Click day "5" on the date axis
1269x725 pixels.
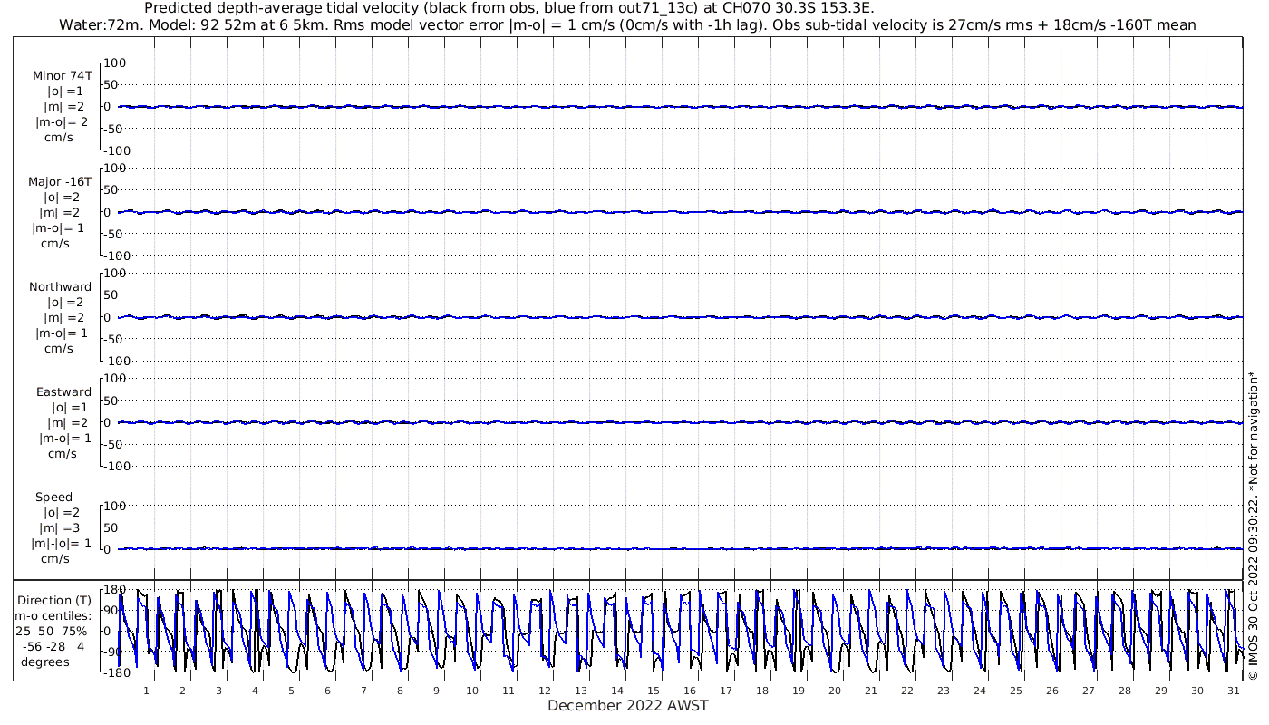(x=291, y=691)
